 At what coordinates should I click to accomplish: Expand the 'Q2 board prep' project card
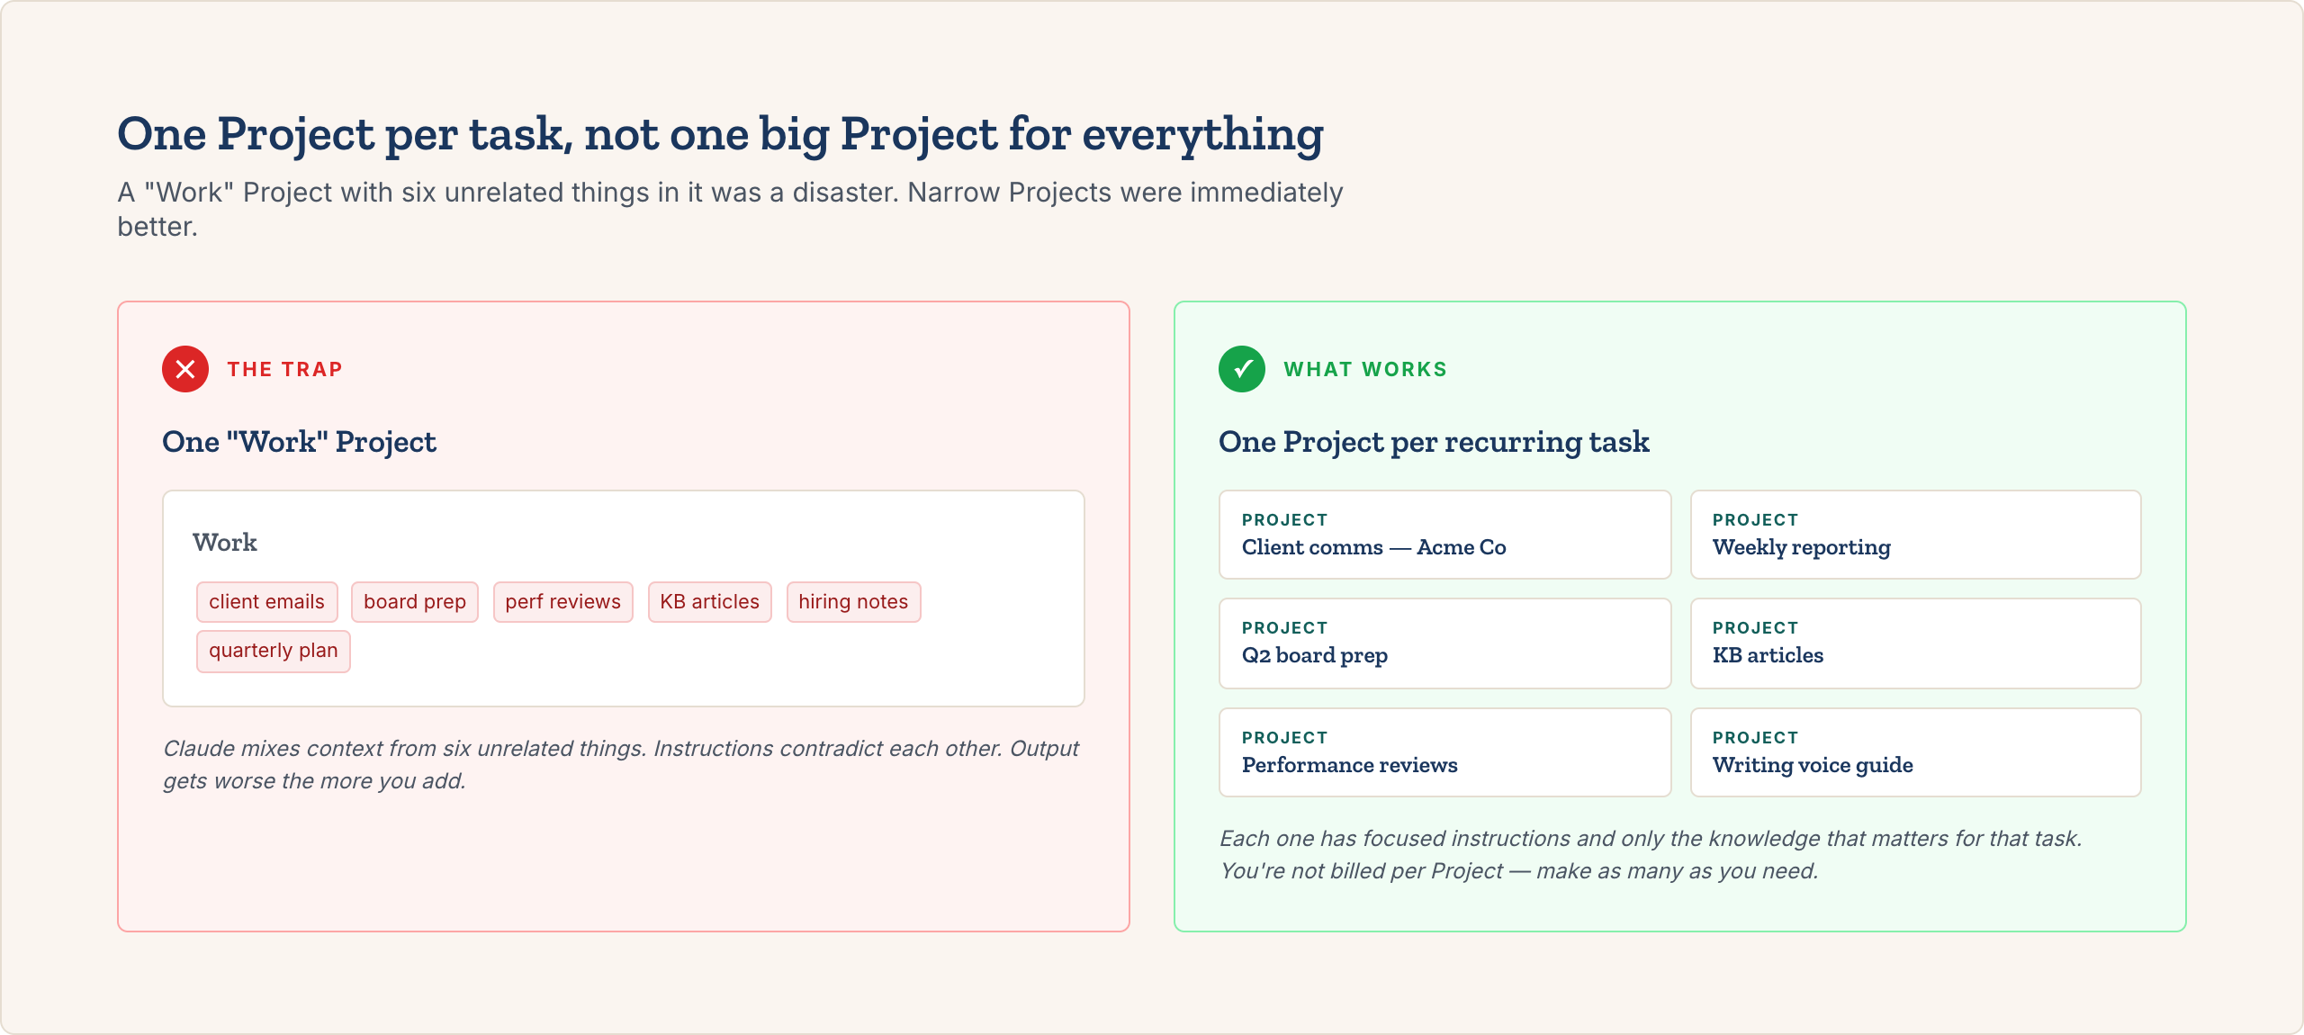(x=1444, y=643)
